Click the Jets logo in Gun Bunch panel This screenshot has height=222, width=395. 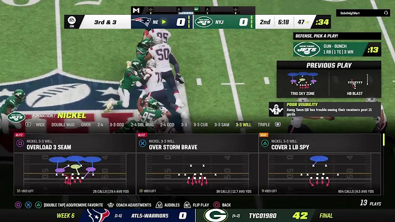click(x=307, y=49)
